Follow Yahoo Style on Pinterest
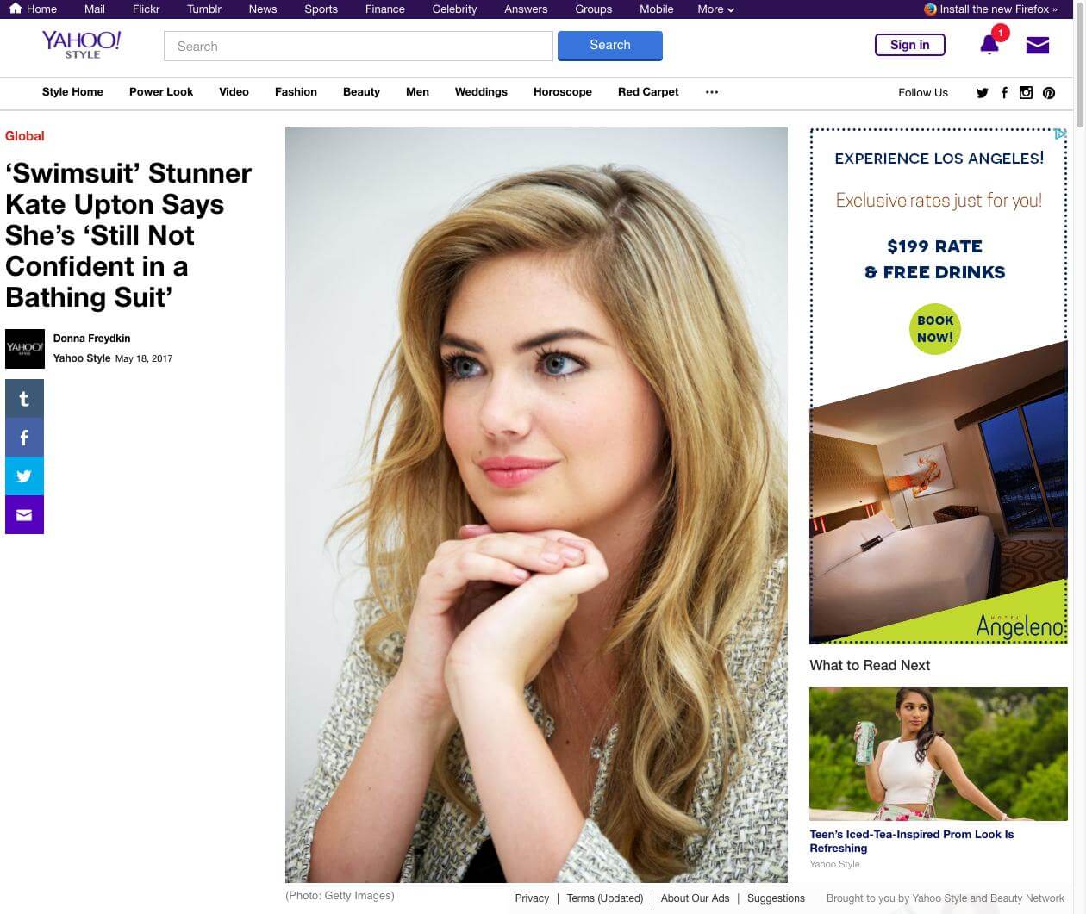 tap(1049, 92)
